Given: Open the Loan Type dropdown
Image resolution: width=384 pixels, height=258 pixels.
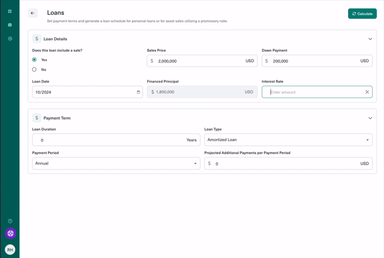Looking at the screenshot, I should [288, 140].
